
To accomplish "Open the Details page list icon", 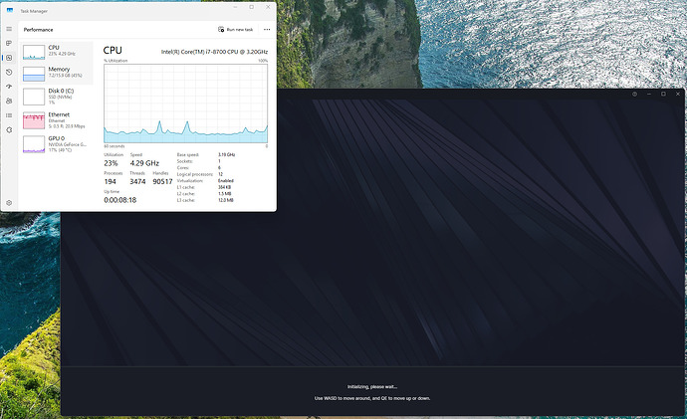I will (x=9, y=113).
